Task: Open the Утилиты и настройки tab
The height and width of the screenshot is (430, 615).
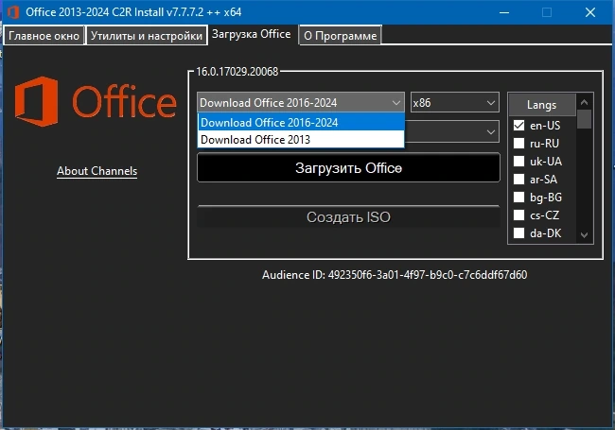Action: [147, 36]
